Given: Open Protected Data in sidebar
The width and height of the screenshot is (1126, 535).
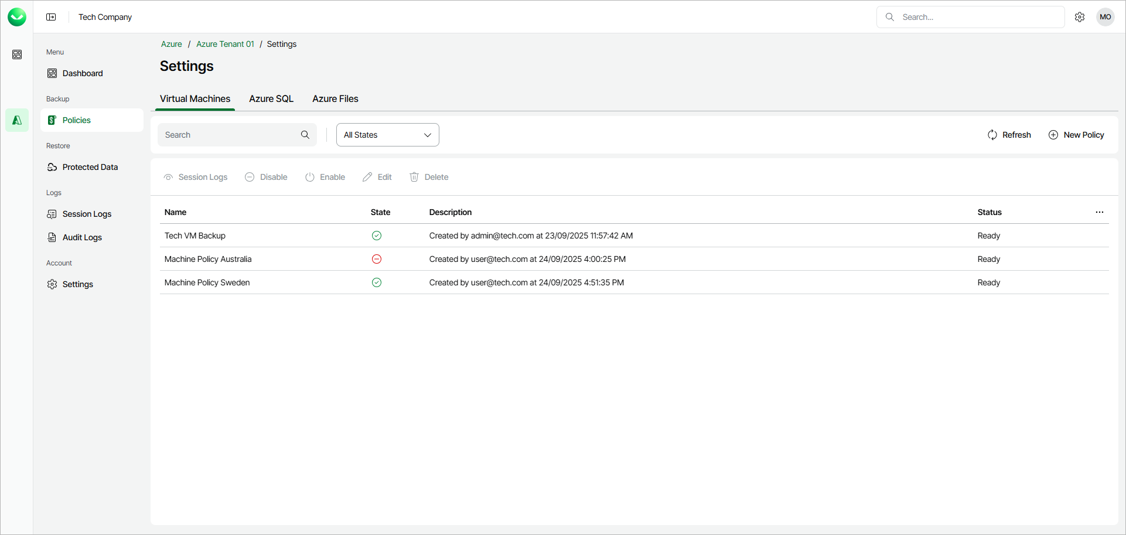Looking at the screenshot, I should 90,167.
